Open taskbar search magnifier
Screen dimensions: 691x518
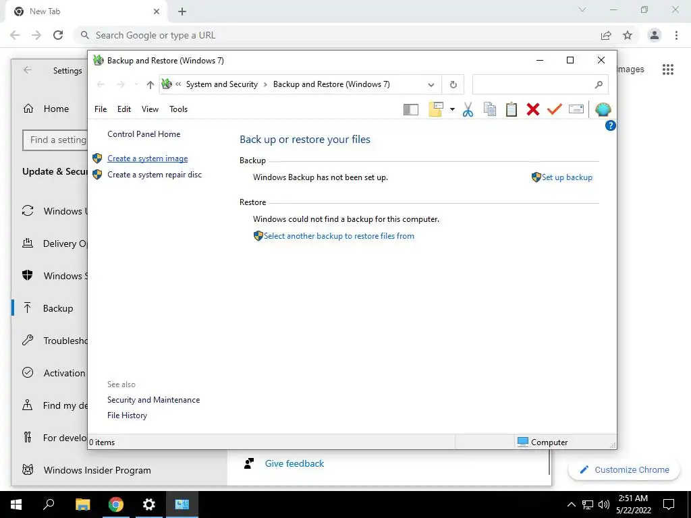49,505
